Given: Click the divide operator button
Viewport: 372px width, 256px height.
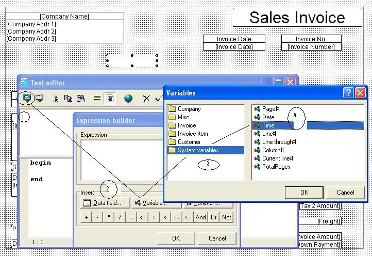Looking at the screenshot, I should [120, 217].
